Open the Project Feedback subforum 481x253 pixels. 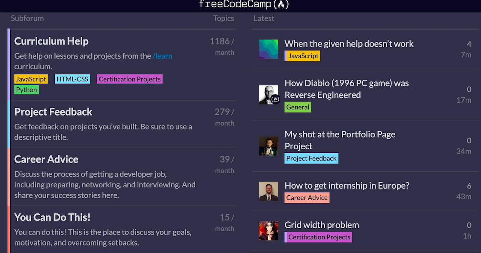coord(53,112)
